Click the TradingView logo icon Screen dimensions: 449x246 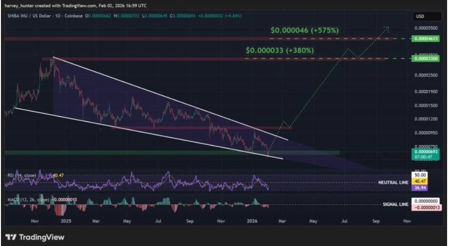10,237
